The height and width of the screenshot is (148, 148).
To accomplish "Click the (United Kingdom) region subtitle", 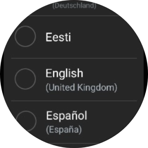I will (81, 87).
